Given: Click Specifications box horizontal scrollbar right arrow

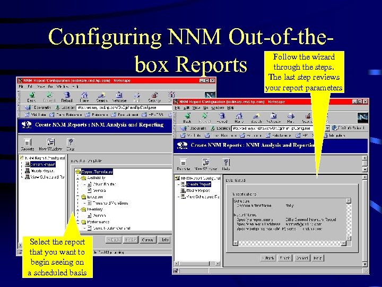Looking at the screenshot, I should pyautogui.click(x=343, y=243).
